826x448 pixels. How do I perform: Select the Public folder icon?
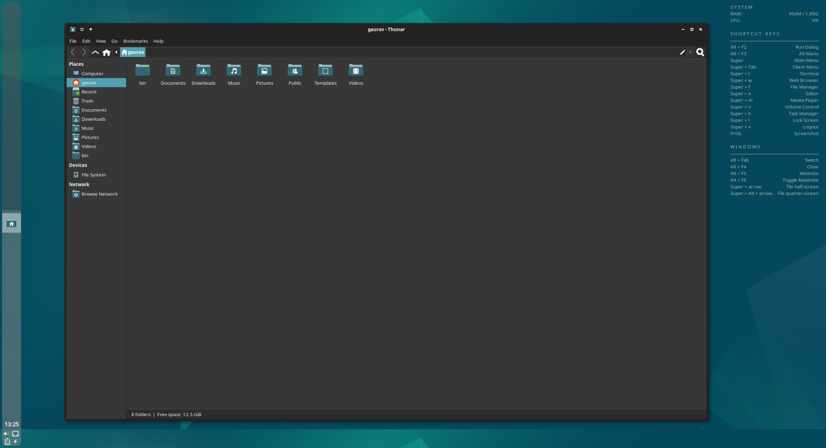[295, 70]
